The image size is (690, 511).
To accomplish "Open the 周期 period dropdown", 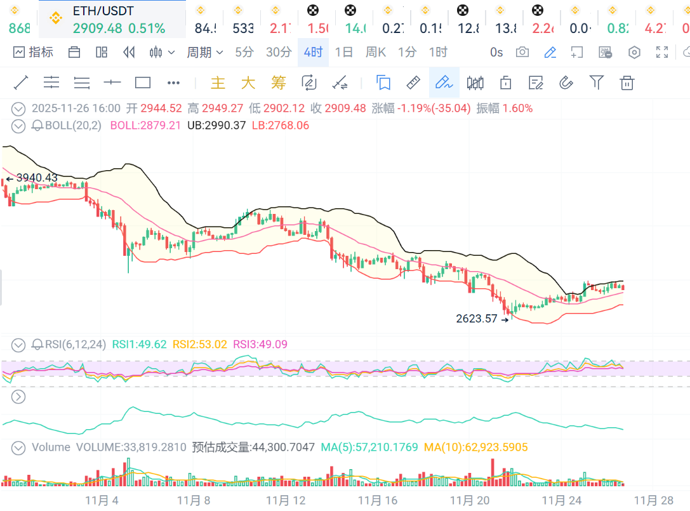I will point(204,52).
